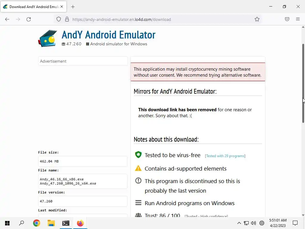Screen dimensions: 305x229
Task: Open the Windows Start menu
Action: click(7, 223)
